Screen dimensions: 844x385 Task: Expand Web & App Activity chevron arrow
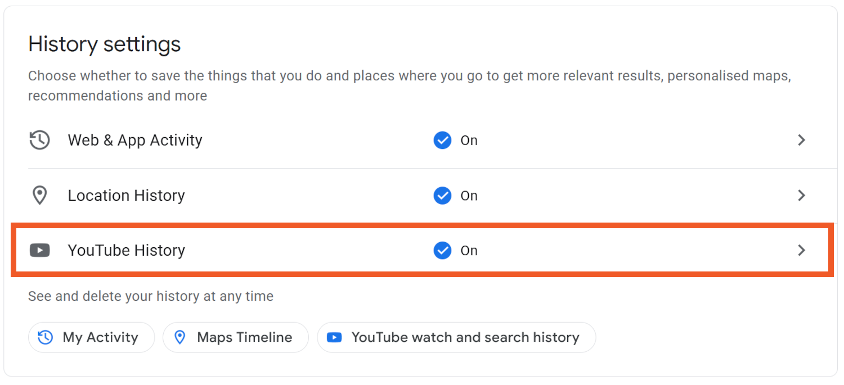point(802,140)
